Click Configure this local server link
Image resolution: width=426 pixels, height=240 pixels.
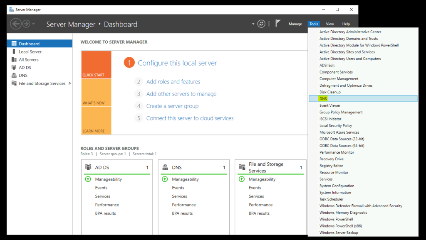pyautogui.click(x=177, y=63)
